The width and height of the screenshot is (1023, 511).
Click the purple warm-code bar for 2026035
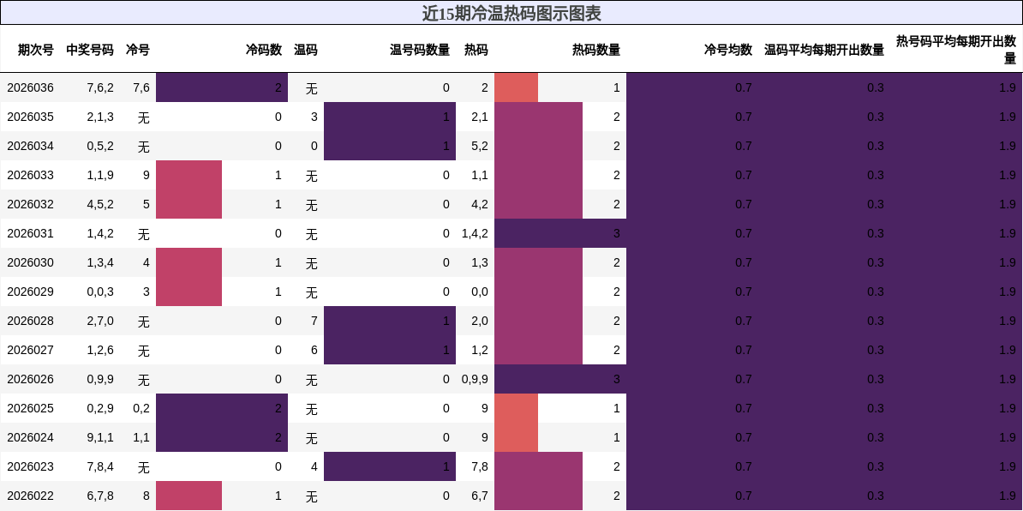(389, 117)
